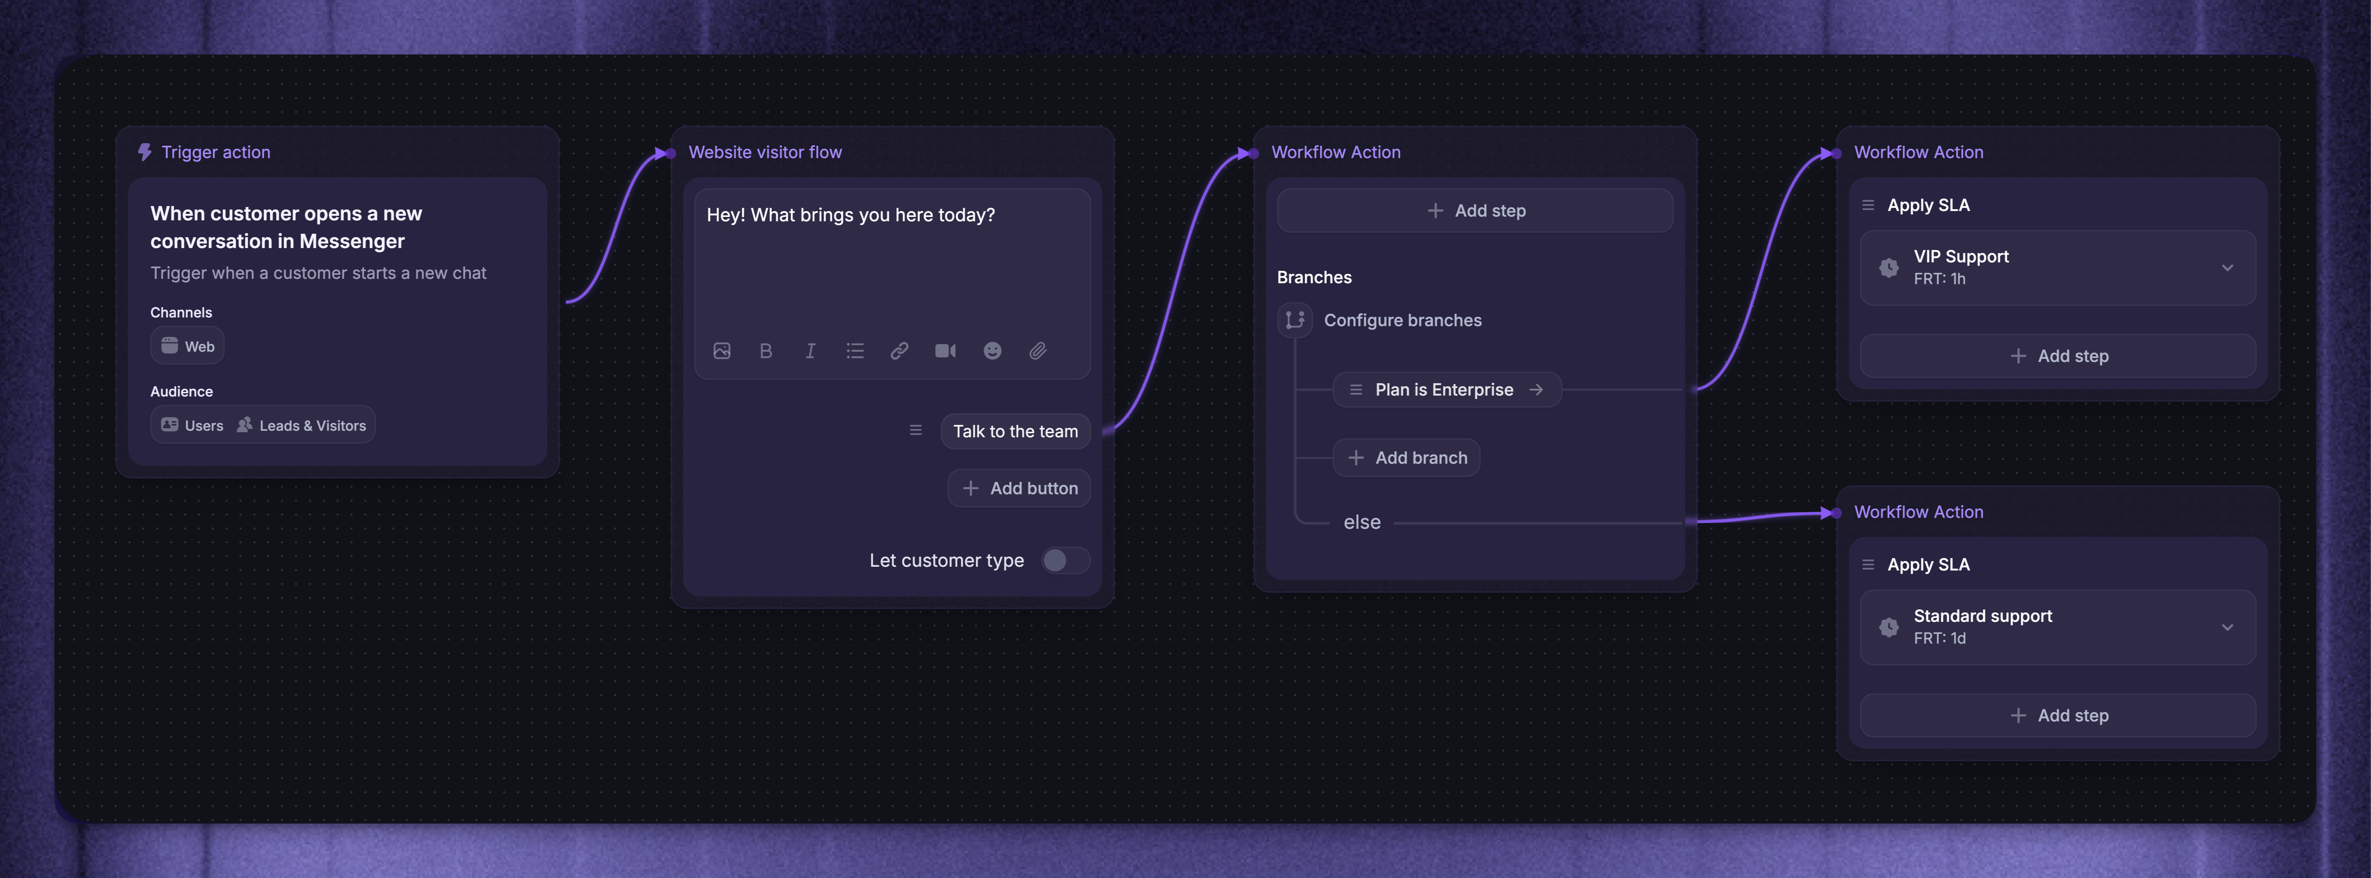
Task: Click Add step below Standard support
Action: click(2058, 715)
